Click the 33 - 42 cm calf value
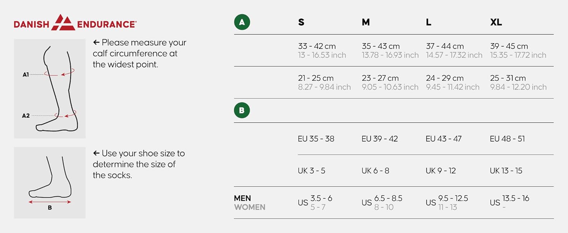Viewport: 568px width, 233px height. coord(317,46)
